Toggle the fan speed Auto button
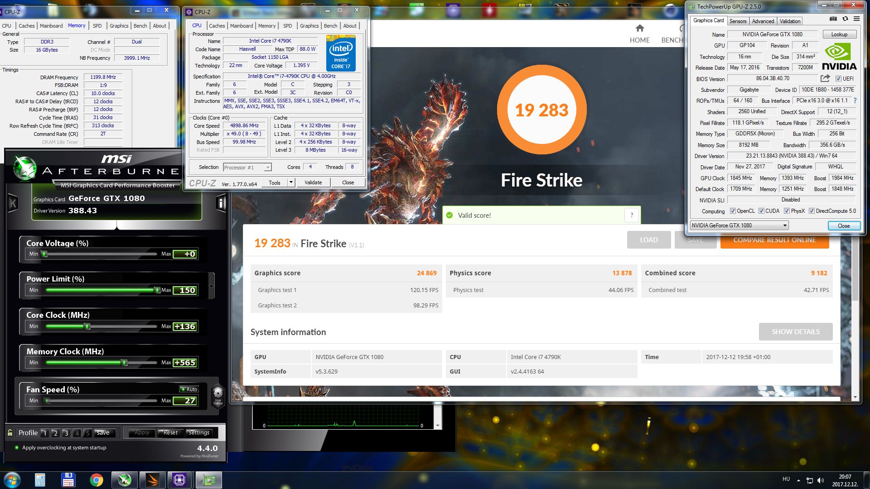Viewport: 870px width, 489px height. pyautogui.click(x=189, y=389)
